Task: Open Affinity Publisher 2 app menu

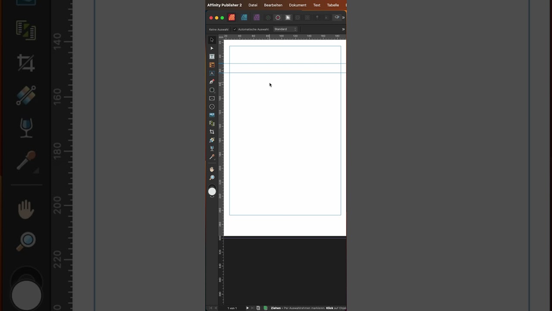Action: (x=224, y=5)
